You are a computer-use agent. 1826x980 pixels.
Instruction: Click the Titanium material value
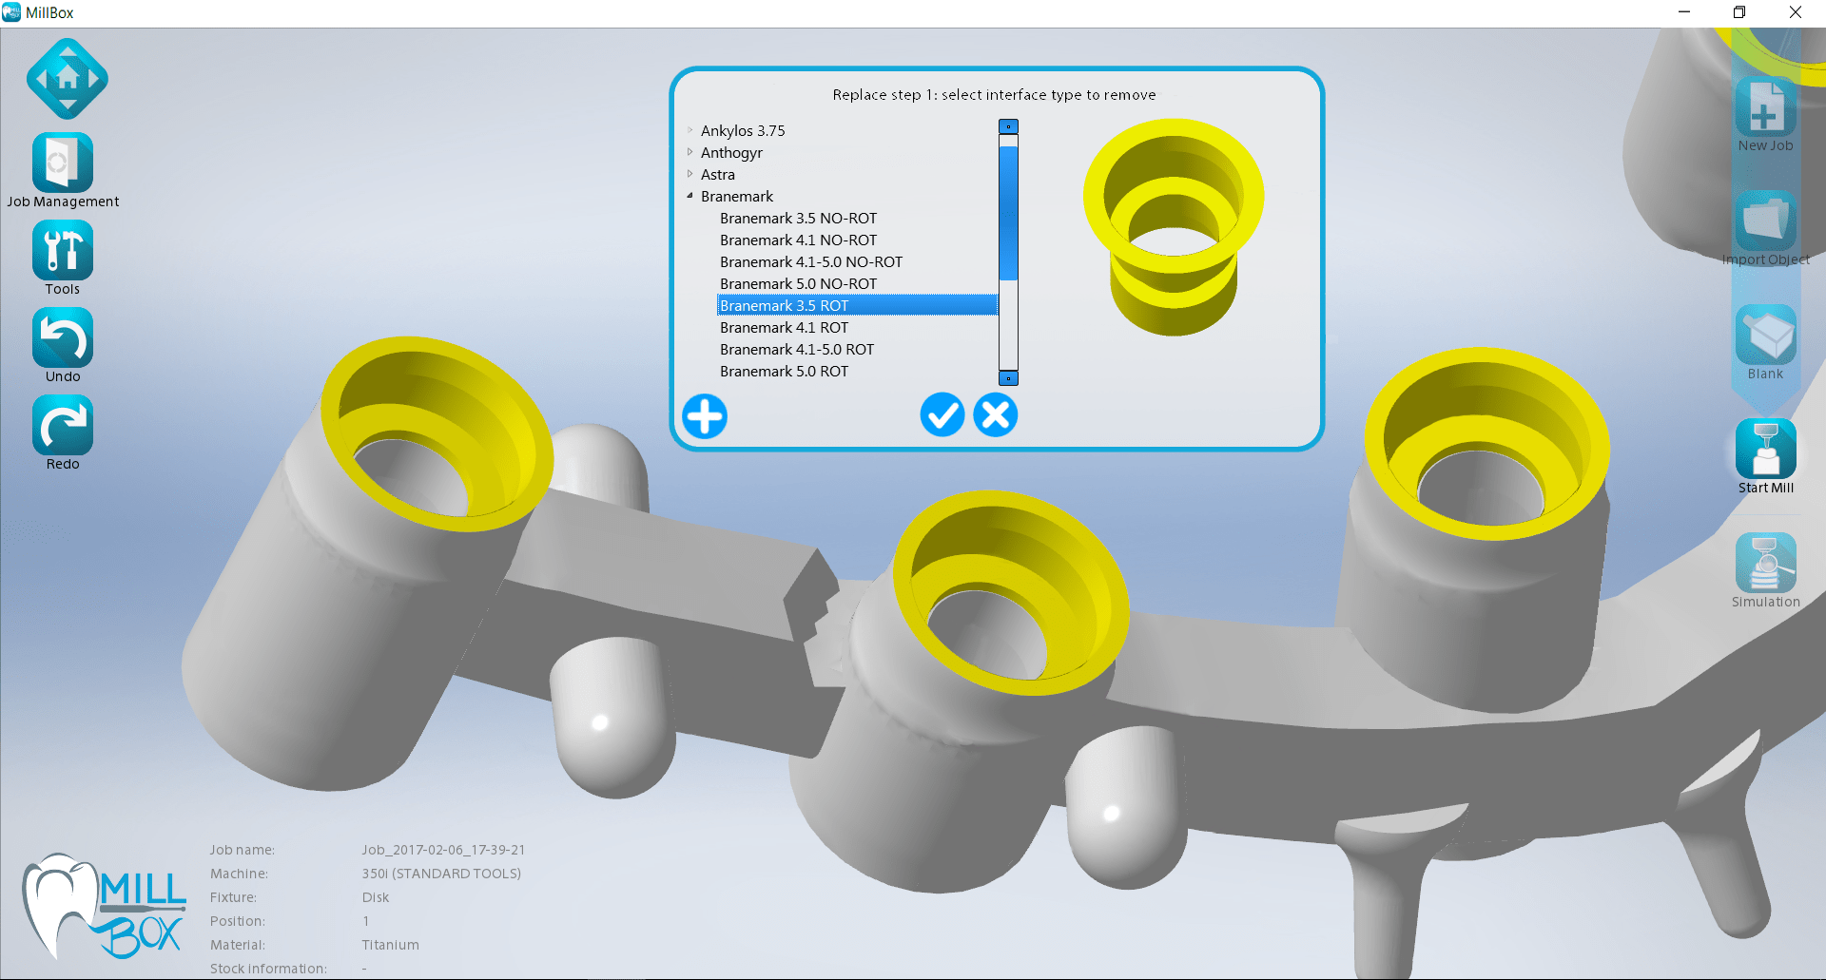390,945
